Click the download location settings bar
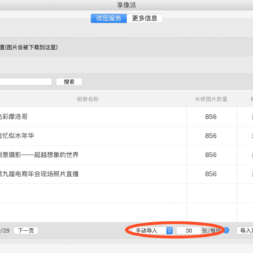The image size is (253, 253). click(126, 47)
